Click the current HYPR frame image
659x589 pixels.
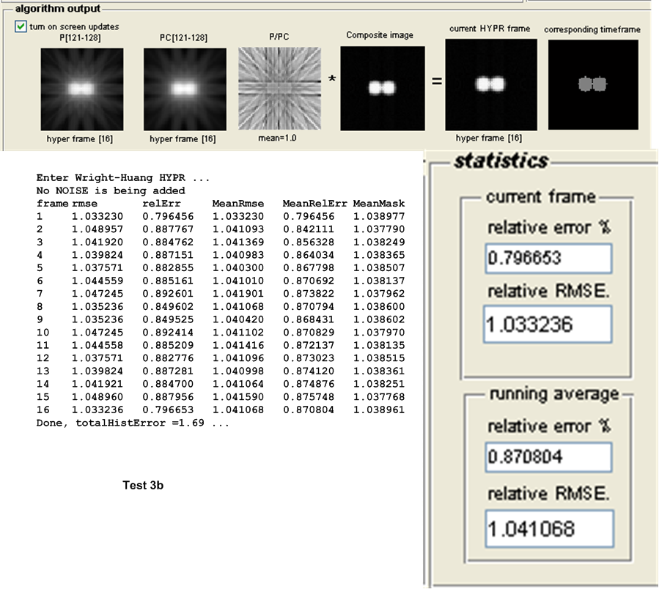[x=490, y=85]
